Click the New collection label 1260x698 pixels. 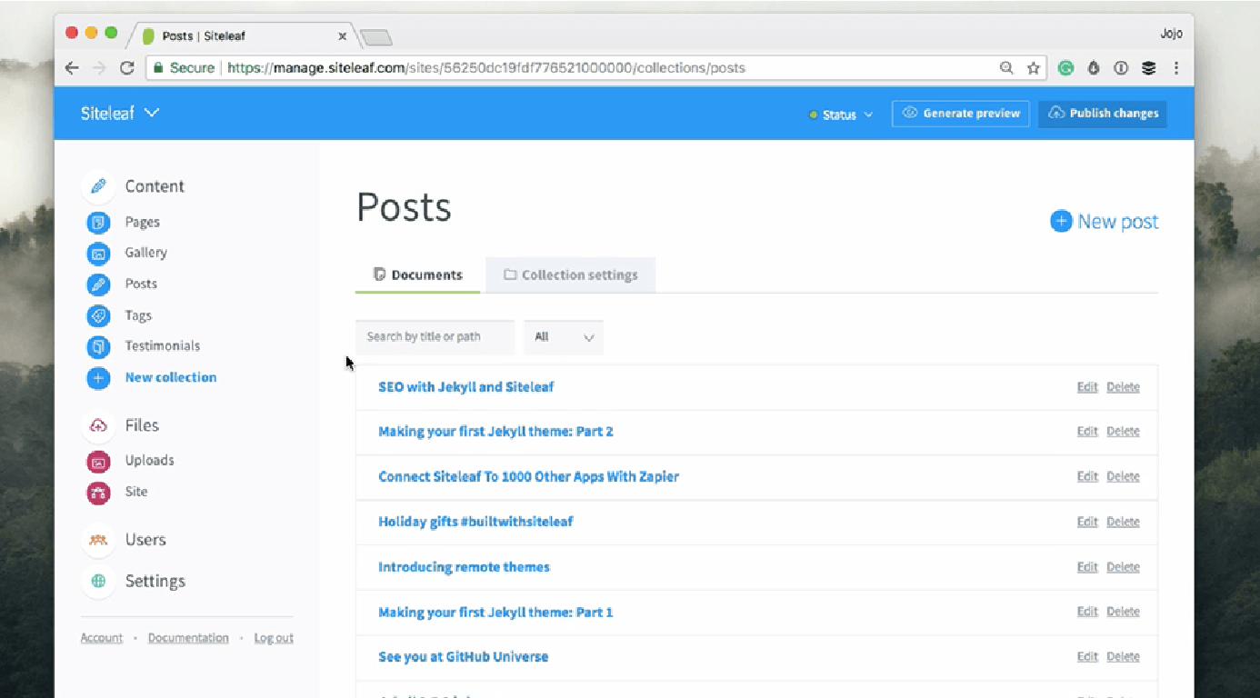[x=171, y=377]
